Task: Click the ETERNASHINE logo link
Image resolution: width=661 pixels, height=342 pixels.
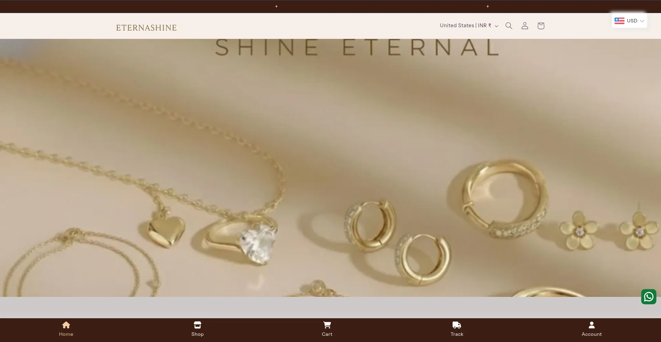Action: 146,28
